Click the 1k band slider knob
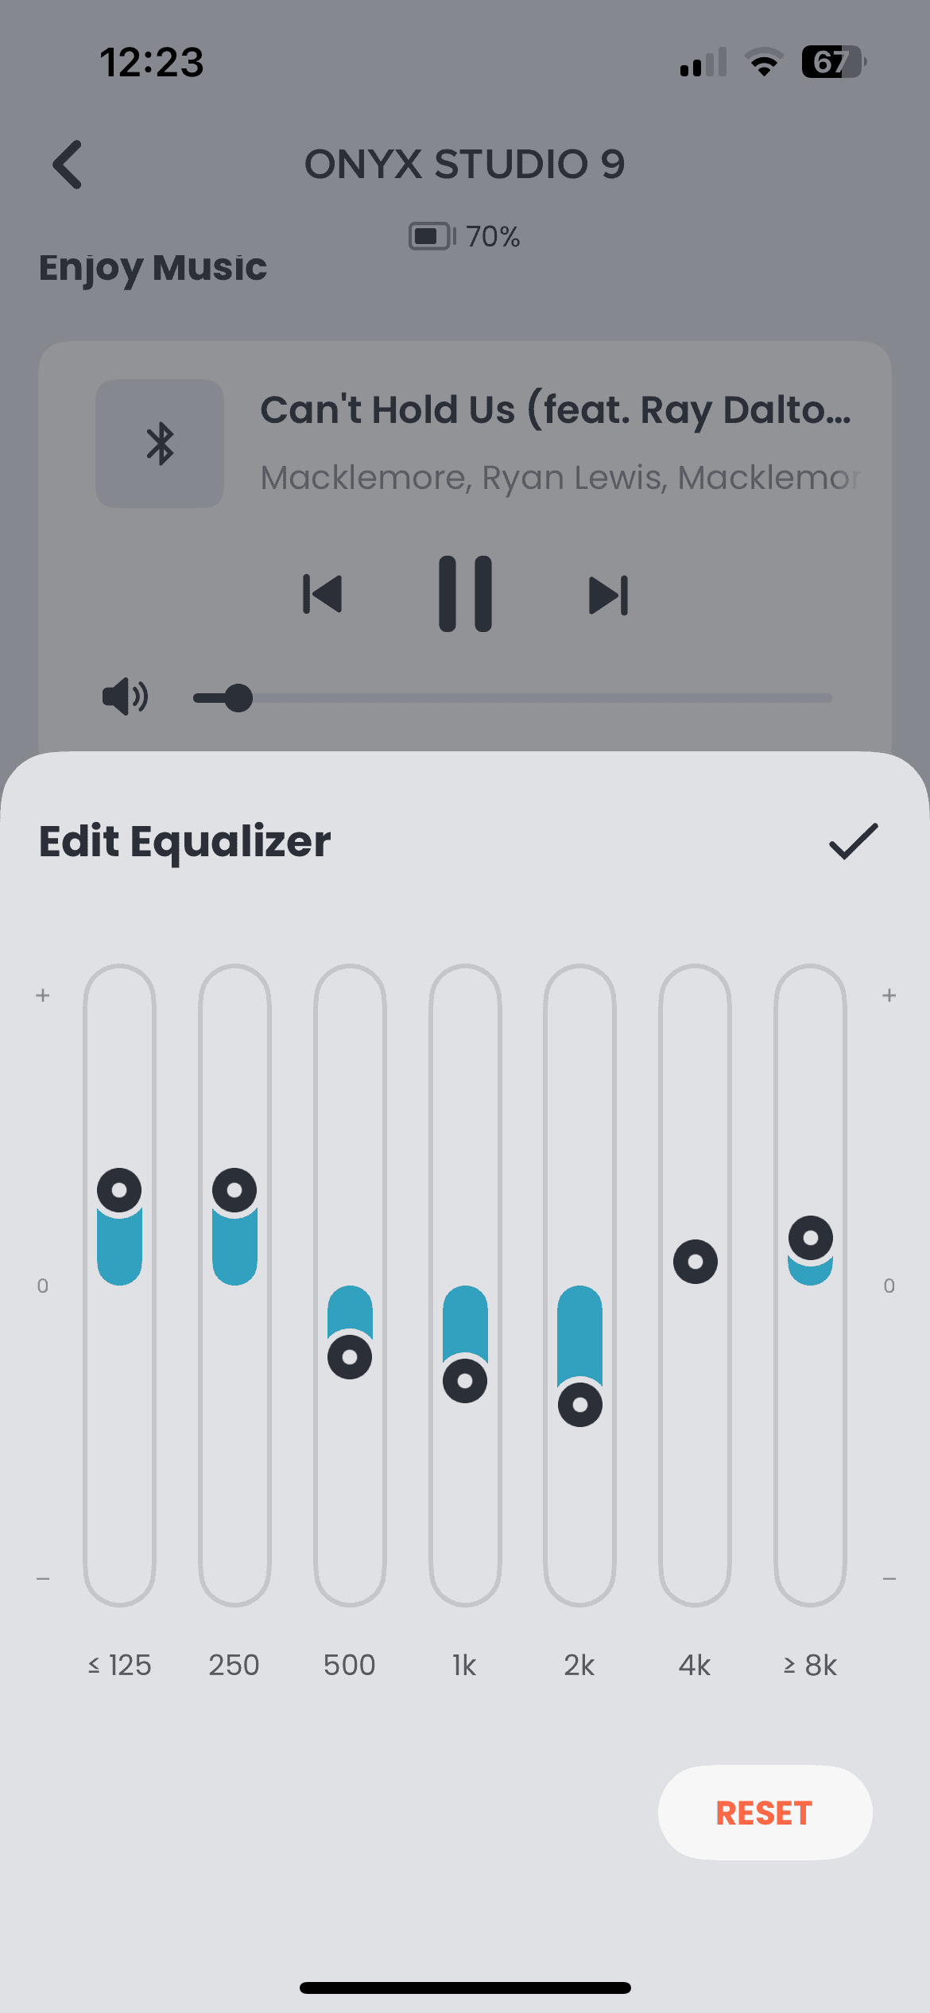 click(x=465, y=1380)
